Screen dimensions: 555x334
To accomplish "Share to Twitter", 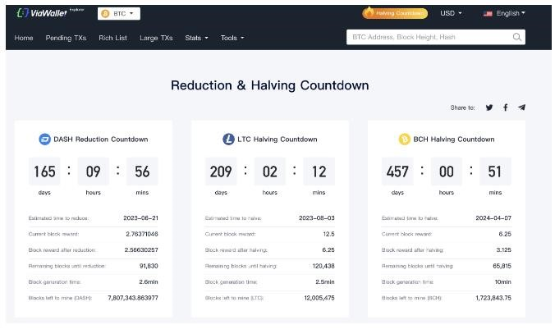I will point(489,108).
